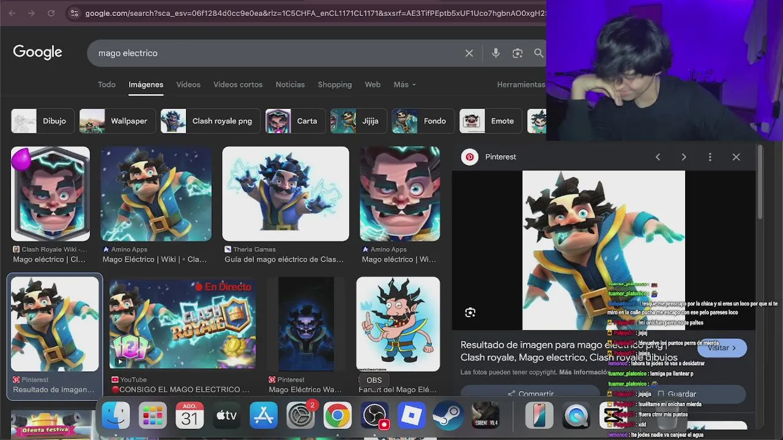Click the Pinterest logo in preview header

[470, 157]
